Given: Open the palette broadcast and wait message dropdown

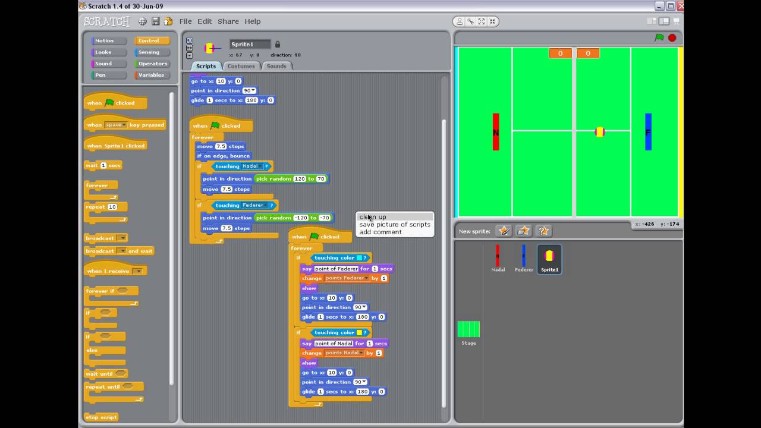Looking at the screenshot, I should coord(122,251).
